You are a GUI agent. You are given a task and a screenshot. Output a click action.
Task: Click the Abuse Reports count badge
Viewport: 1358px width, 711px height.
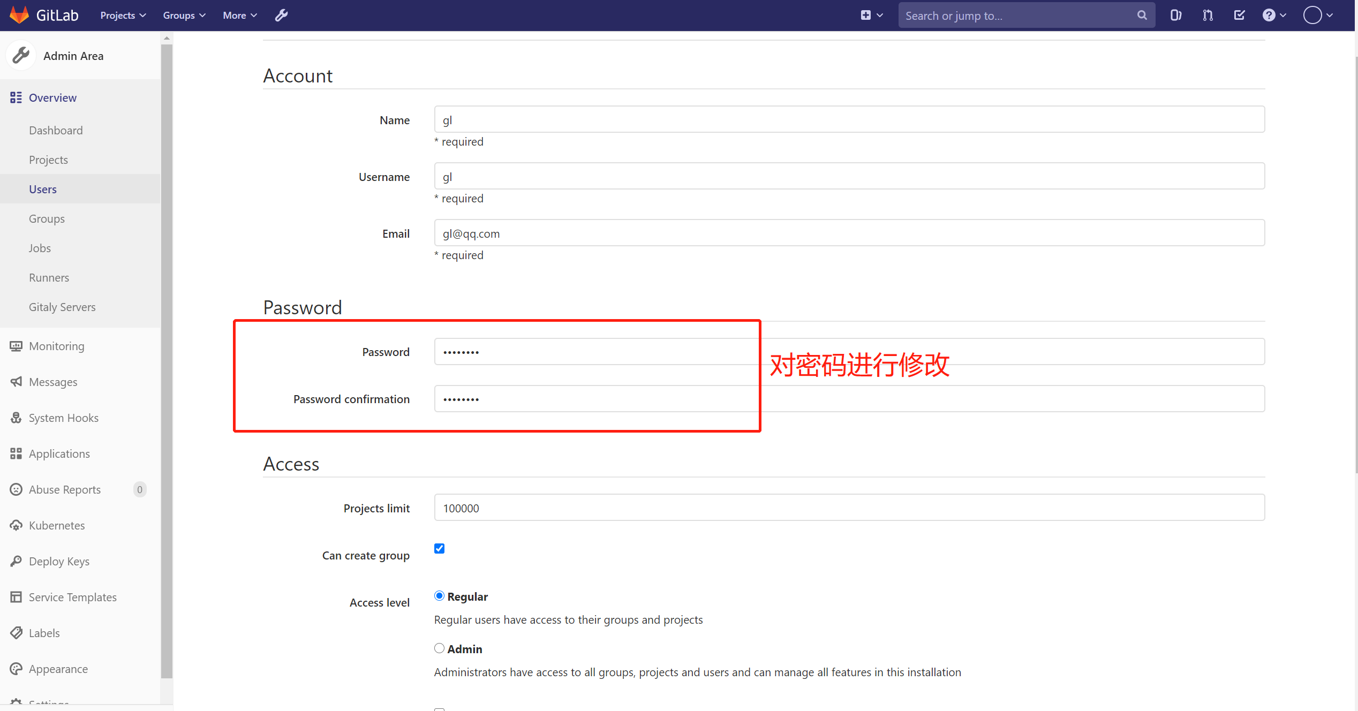140,489
